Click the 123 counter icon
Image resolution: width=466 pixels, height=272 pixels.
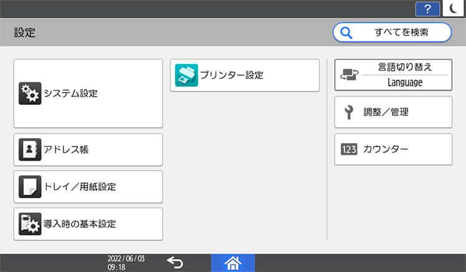(x=349, y=150)
